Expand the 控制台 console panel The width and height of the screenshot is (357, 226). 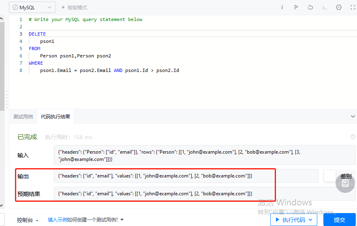[x=28, y=220]
